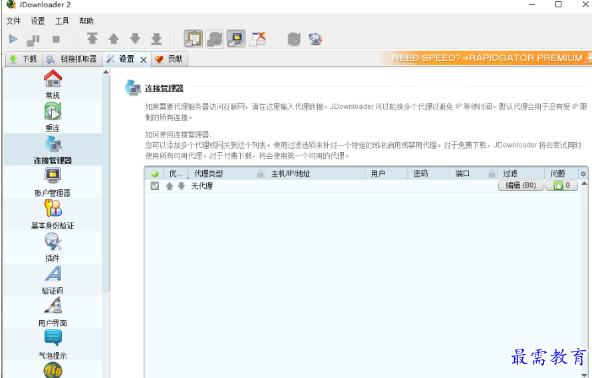
Task: Open 常规 settings in sidebar
Action: 53,84
